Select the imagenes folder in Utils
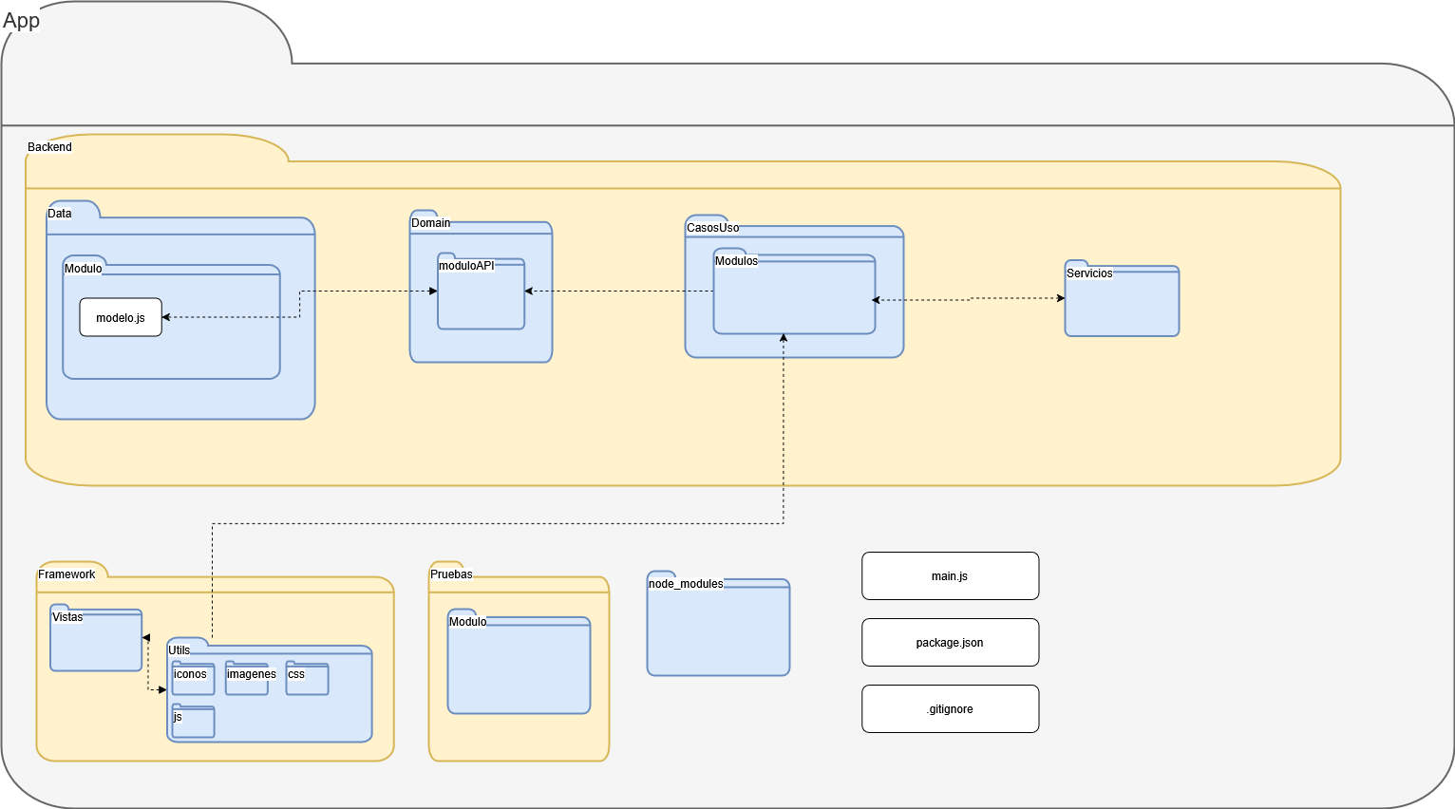1455x809 pixels. 247,678
